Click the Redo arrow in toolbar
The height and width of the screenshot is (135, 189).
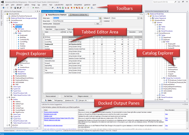pos(28,8)
